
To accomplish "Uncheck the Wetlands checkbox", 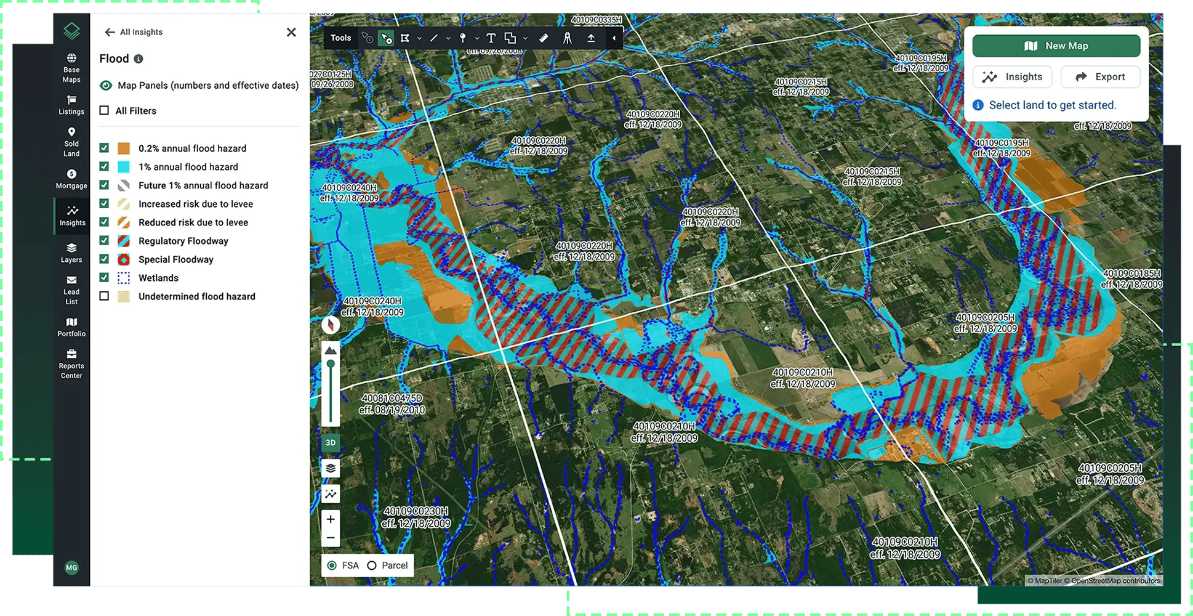I will (104, 277).
